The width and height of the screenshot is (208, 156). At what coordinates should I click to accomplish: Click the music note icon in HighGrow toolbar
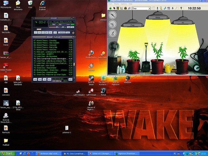(129, 8)
